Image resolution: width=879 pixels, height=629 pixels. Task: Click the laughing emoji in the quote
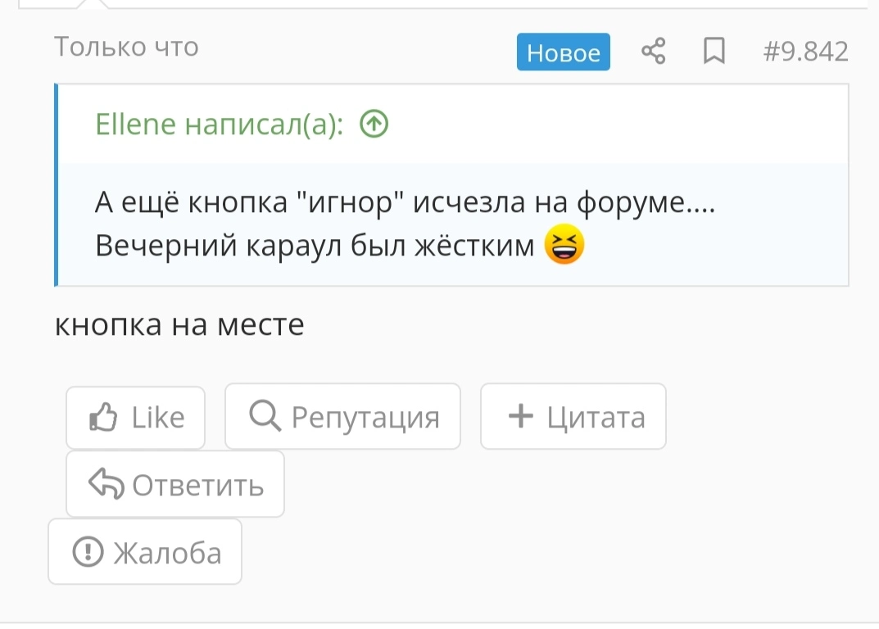[564, 244]
